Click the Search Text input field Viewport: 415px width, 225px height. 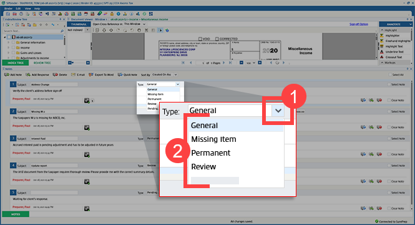31,31
